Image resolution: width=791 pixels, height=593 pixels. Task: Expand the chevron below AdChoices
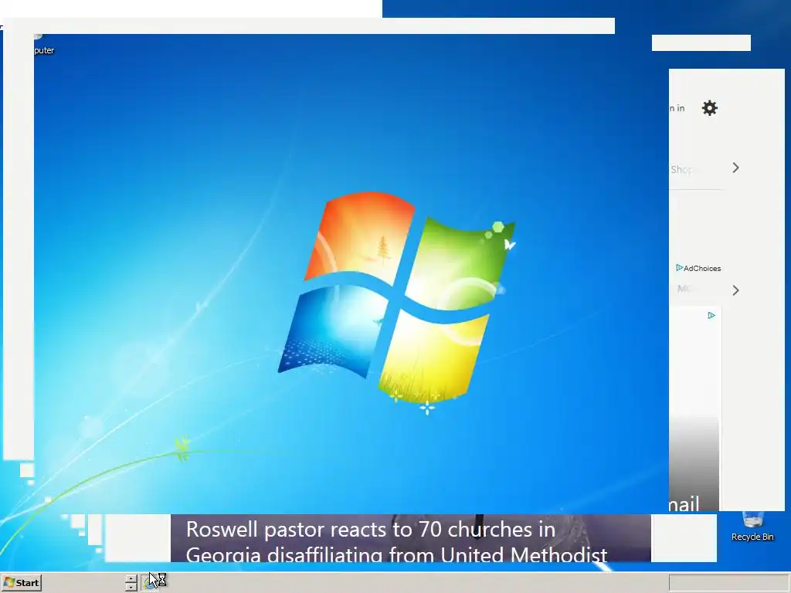click(735, 290)
